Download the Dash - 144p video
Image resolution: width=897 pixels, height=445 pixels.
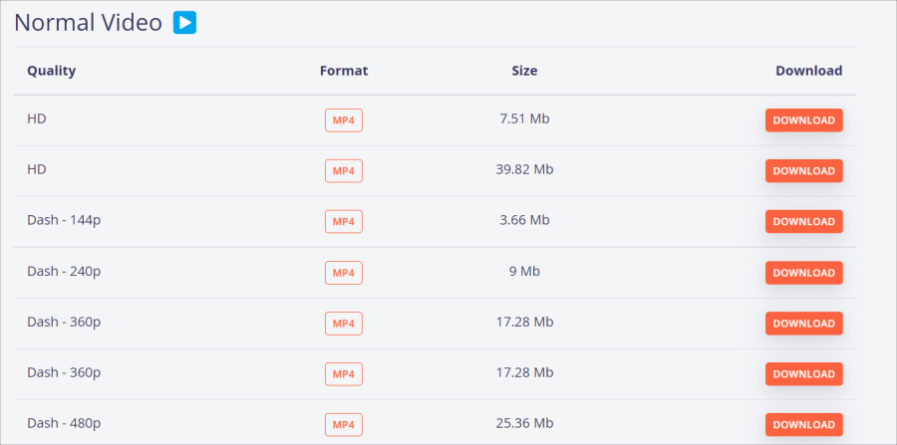click(803, 222)
